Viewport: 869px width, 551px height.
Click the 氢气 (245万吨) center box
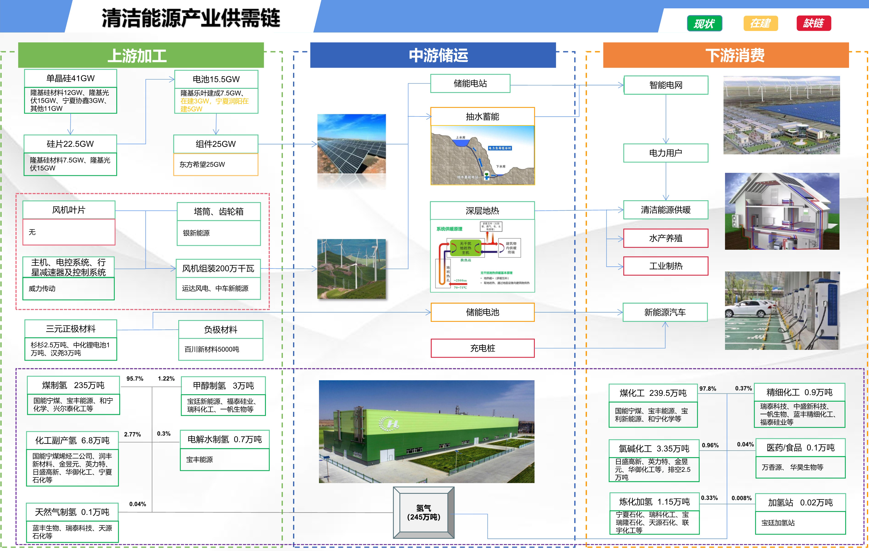pos(423,512)
